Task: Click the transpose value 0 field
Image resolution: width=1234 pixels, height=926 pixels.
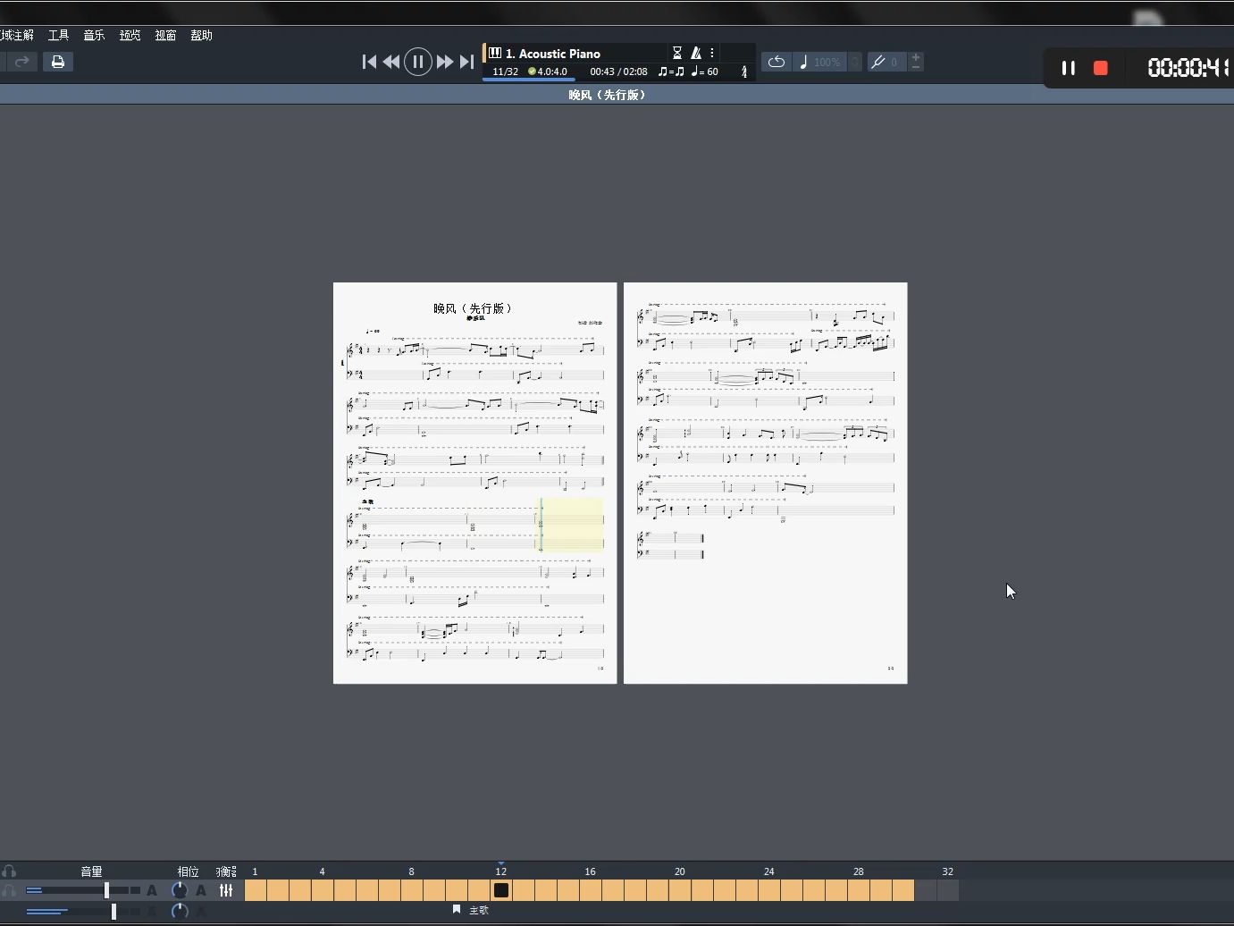Action: coord(894,62)
